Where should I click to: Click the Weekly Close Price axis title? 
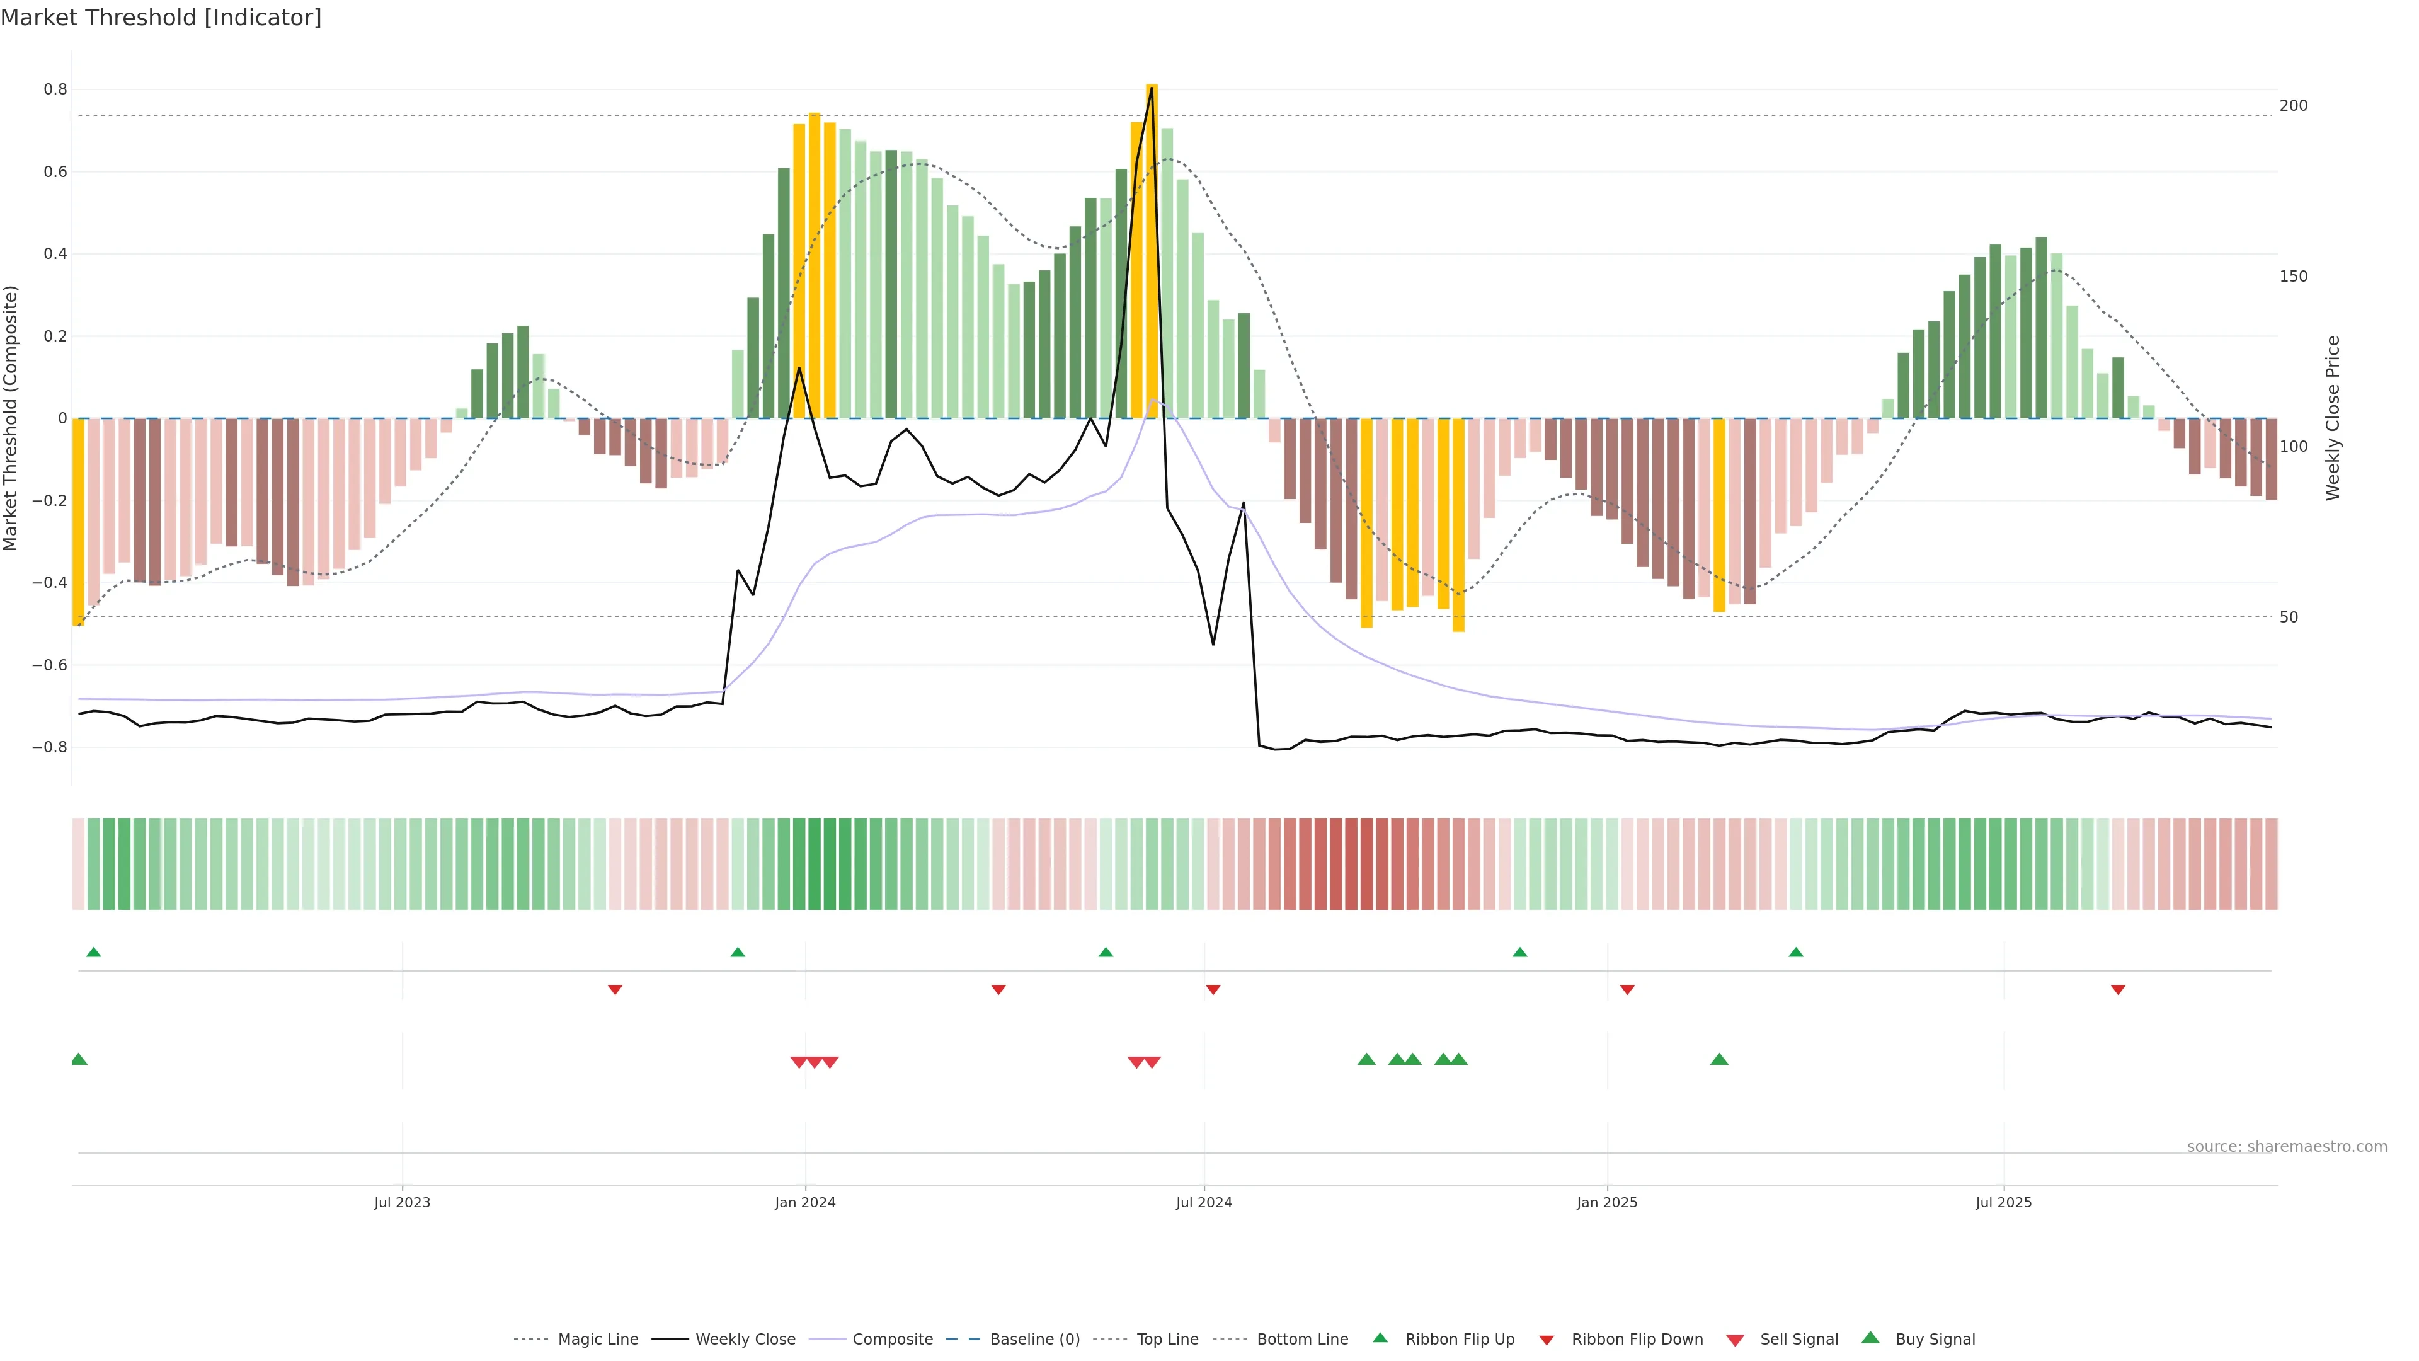coord(2333,418)
